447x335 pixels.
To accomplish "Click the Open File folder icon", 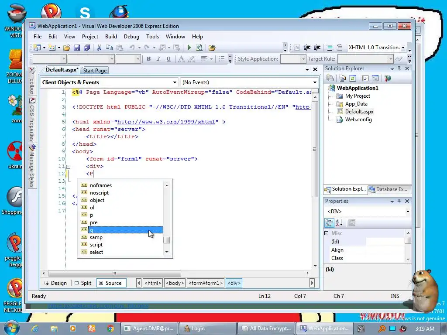I will tap(67, 48).
